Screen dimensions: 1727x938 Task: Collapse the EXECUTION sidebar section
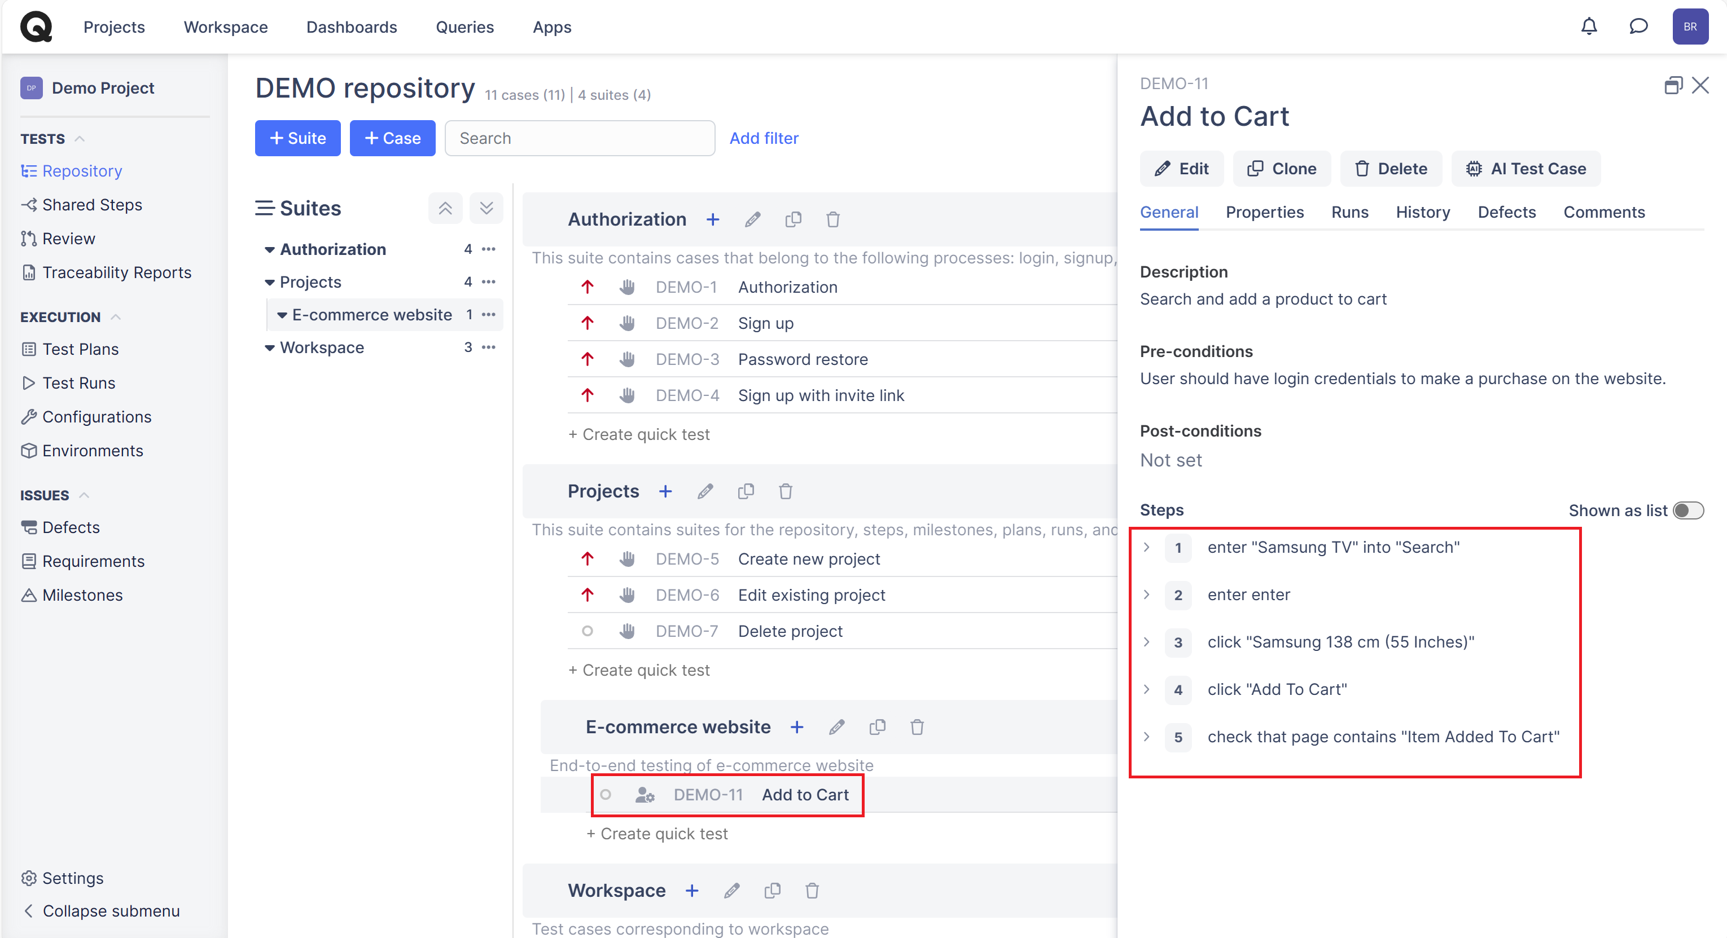[x=115, y=317]
